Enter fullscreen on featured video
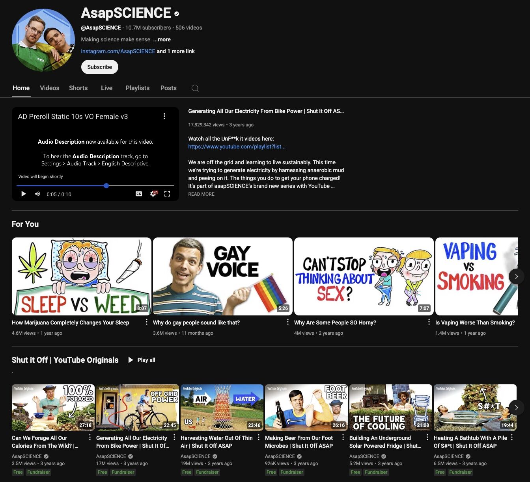This screenshot has height=482, width=530. click(167, 194)
